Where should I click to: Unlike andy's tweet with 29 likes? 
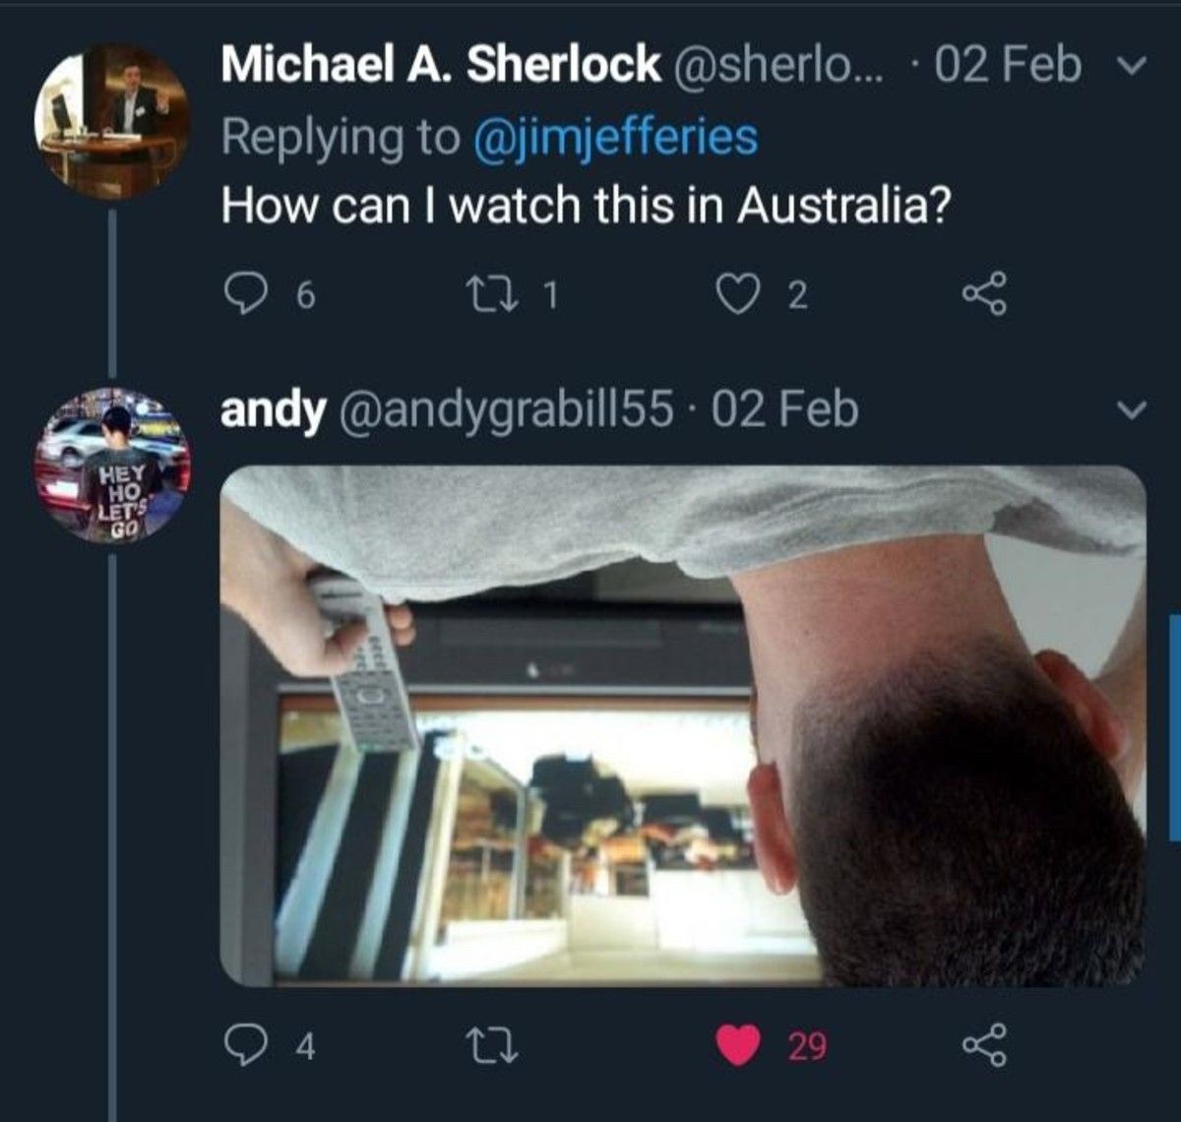click(x=737, y=1046)
